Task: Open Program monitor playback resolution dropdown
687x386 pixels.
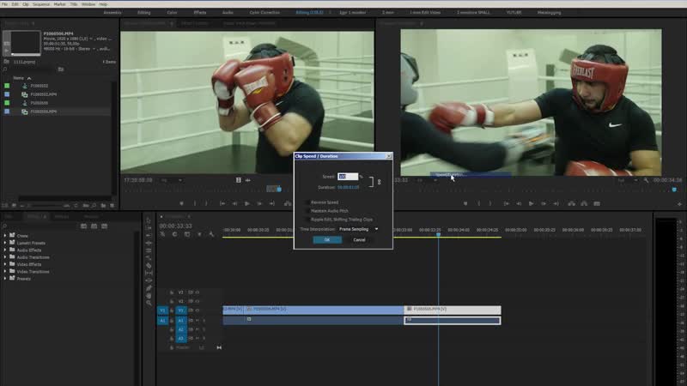Action: tap(627, 180)
